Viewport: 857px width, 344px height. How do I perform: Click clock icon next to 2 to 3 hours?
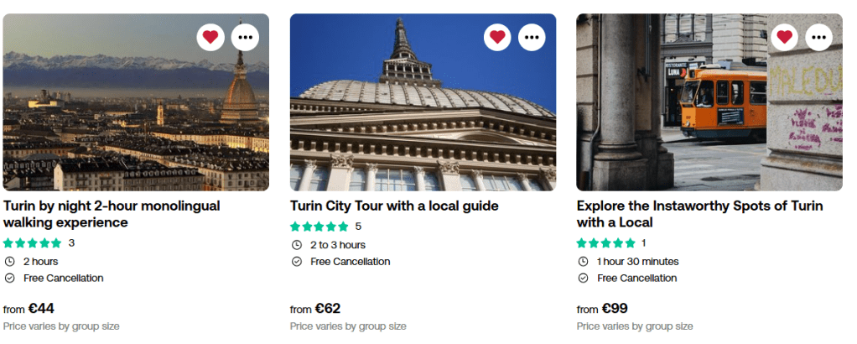tap(297, 245)
